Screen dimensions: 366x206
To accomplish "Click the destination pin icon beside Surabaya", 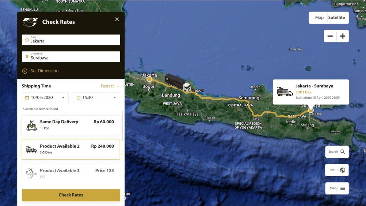I will (x=27, y=57).
